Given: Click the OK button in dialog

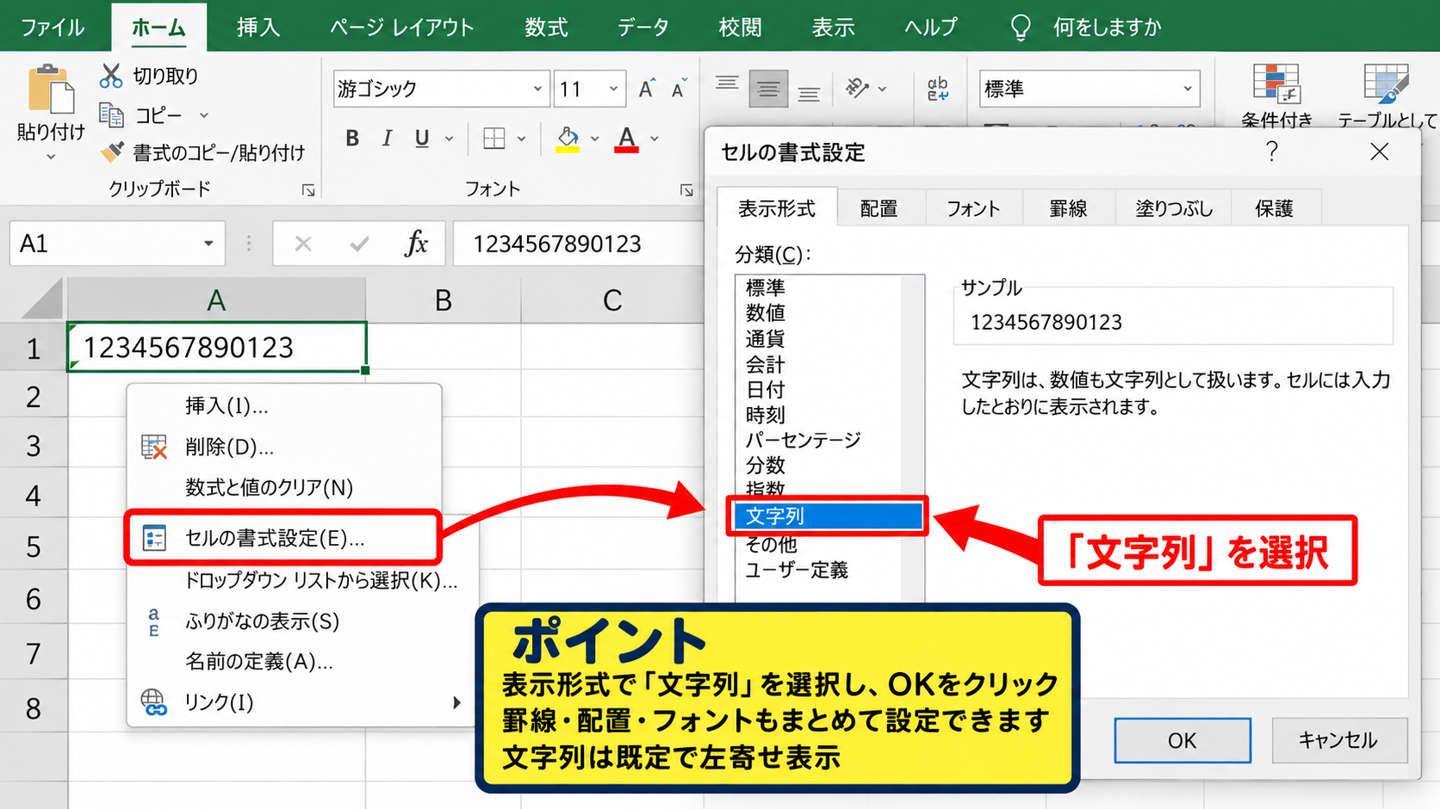Looking at the screenshot, I should [1182, 740].
